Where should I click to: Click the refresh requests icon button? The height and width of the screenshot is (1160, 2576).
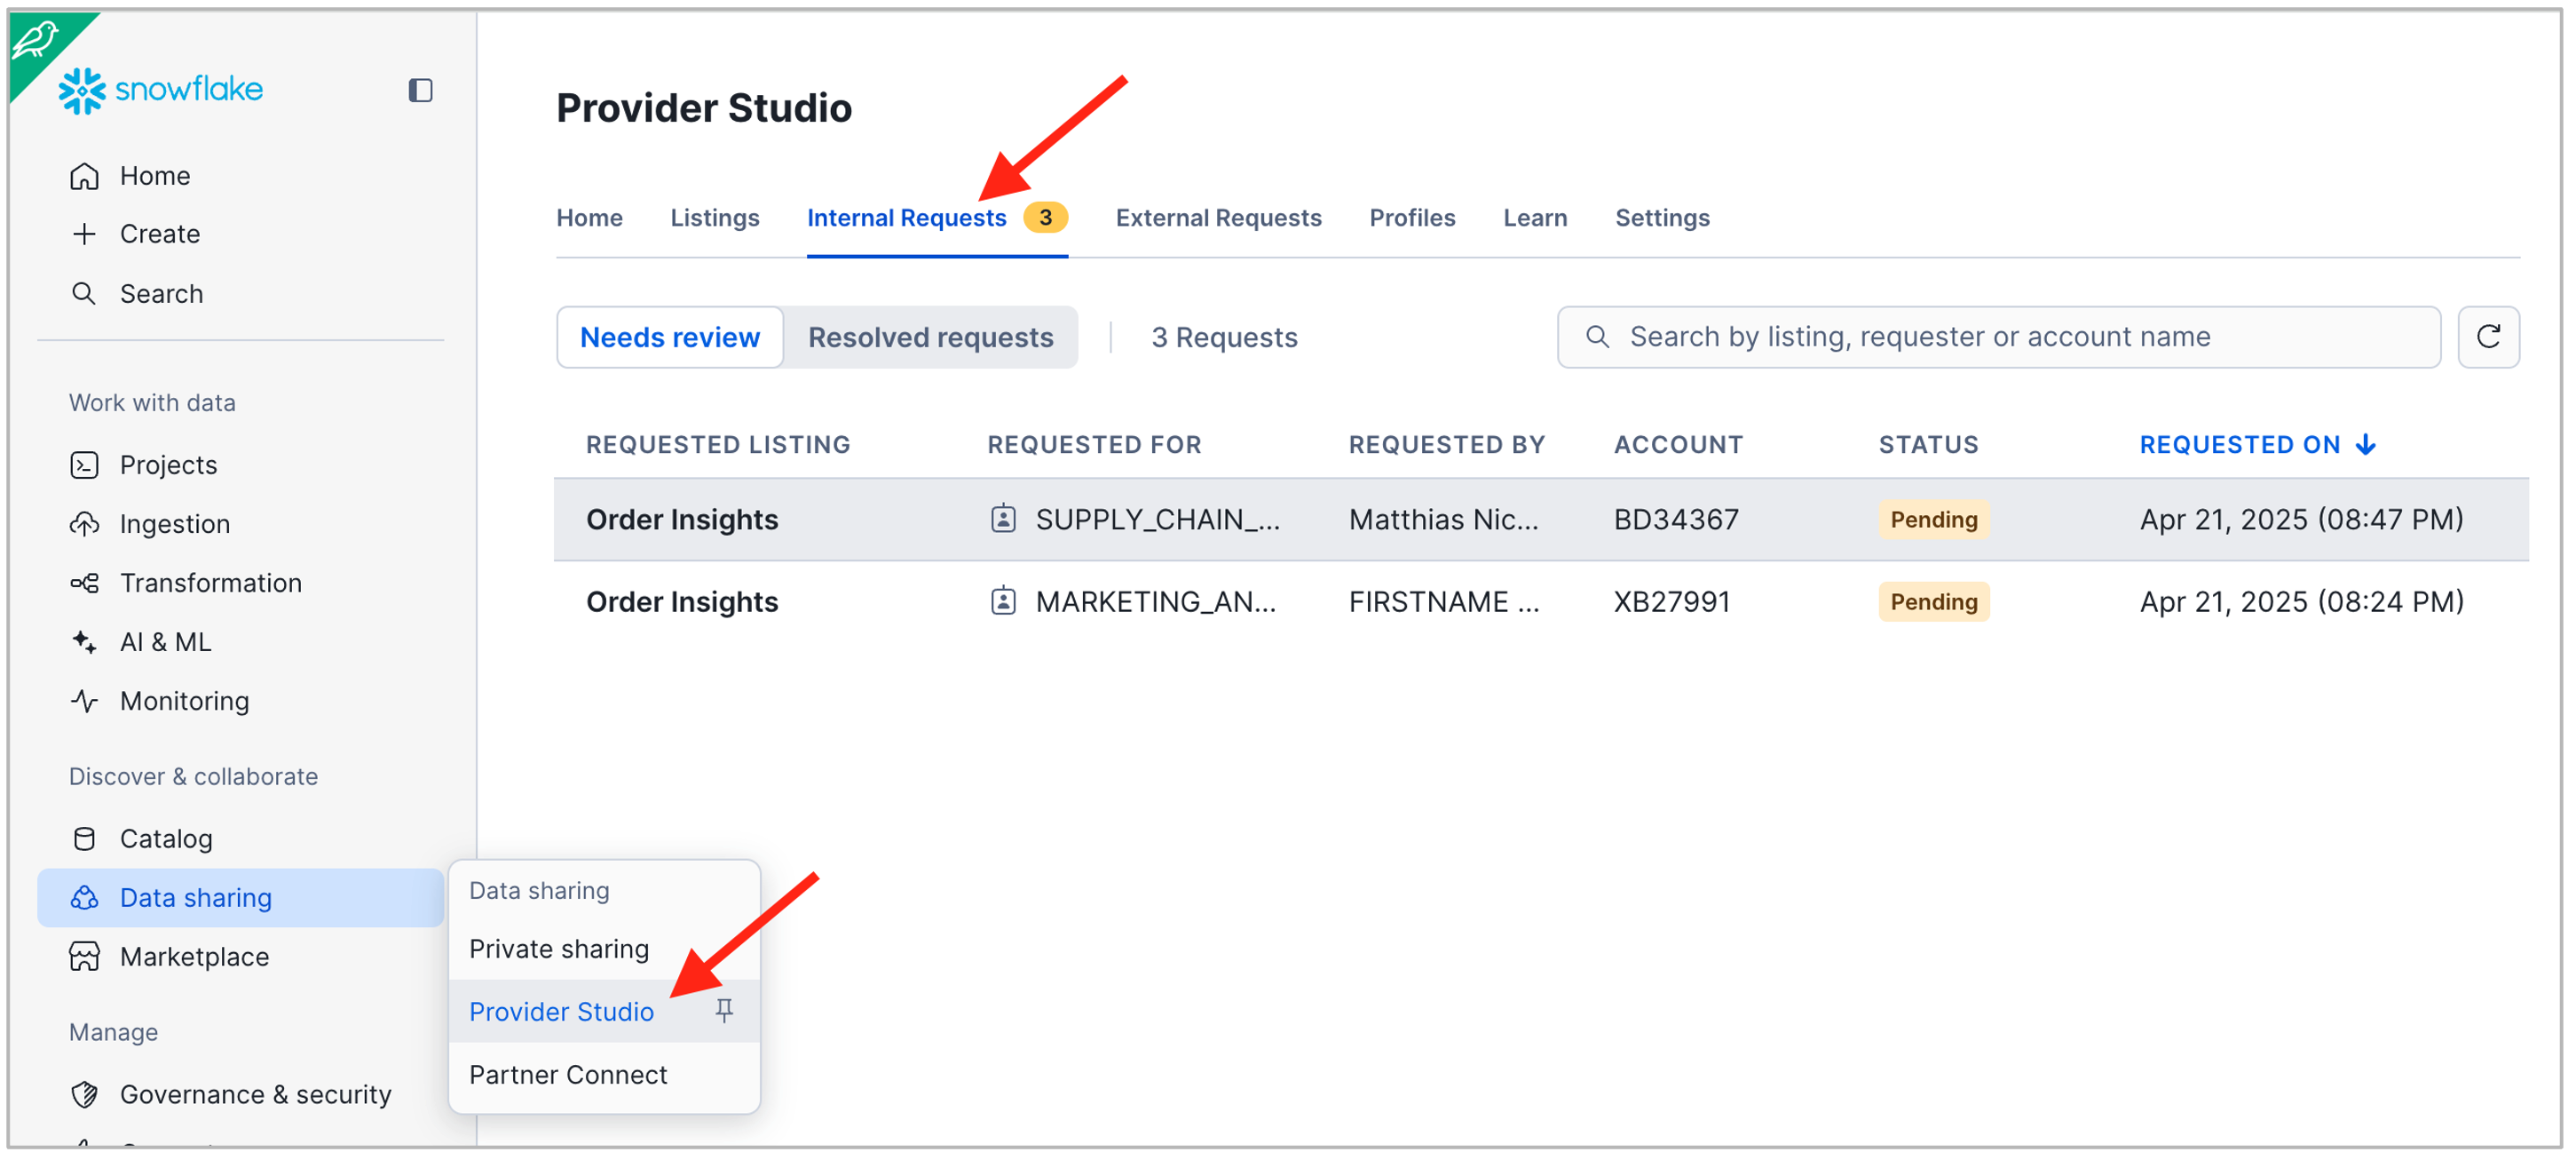pyautogui.click(x=2487, y=338)
